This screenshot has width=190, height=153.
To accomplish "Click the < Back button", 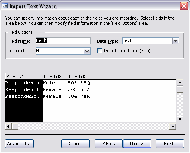I will pyautogui.click(x=109, y=144).
